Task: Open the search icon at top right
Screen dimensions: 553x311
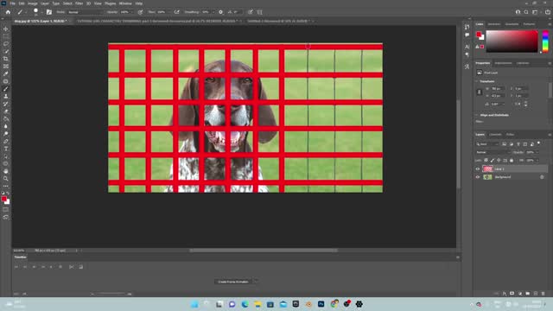Action: click(x=526, y=12)
